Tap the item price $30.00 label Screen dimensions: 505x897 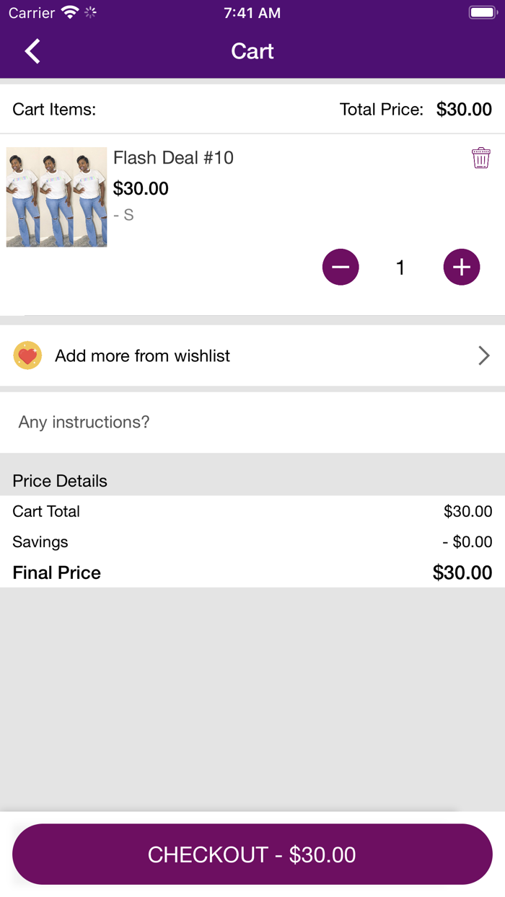[141, 189]
